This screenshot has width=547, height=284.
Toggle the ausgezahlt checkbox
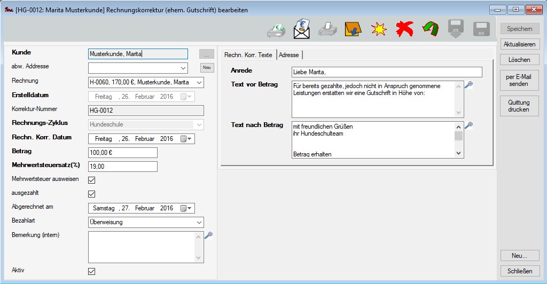pos(91,194)
